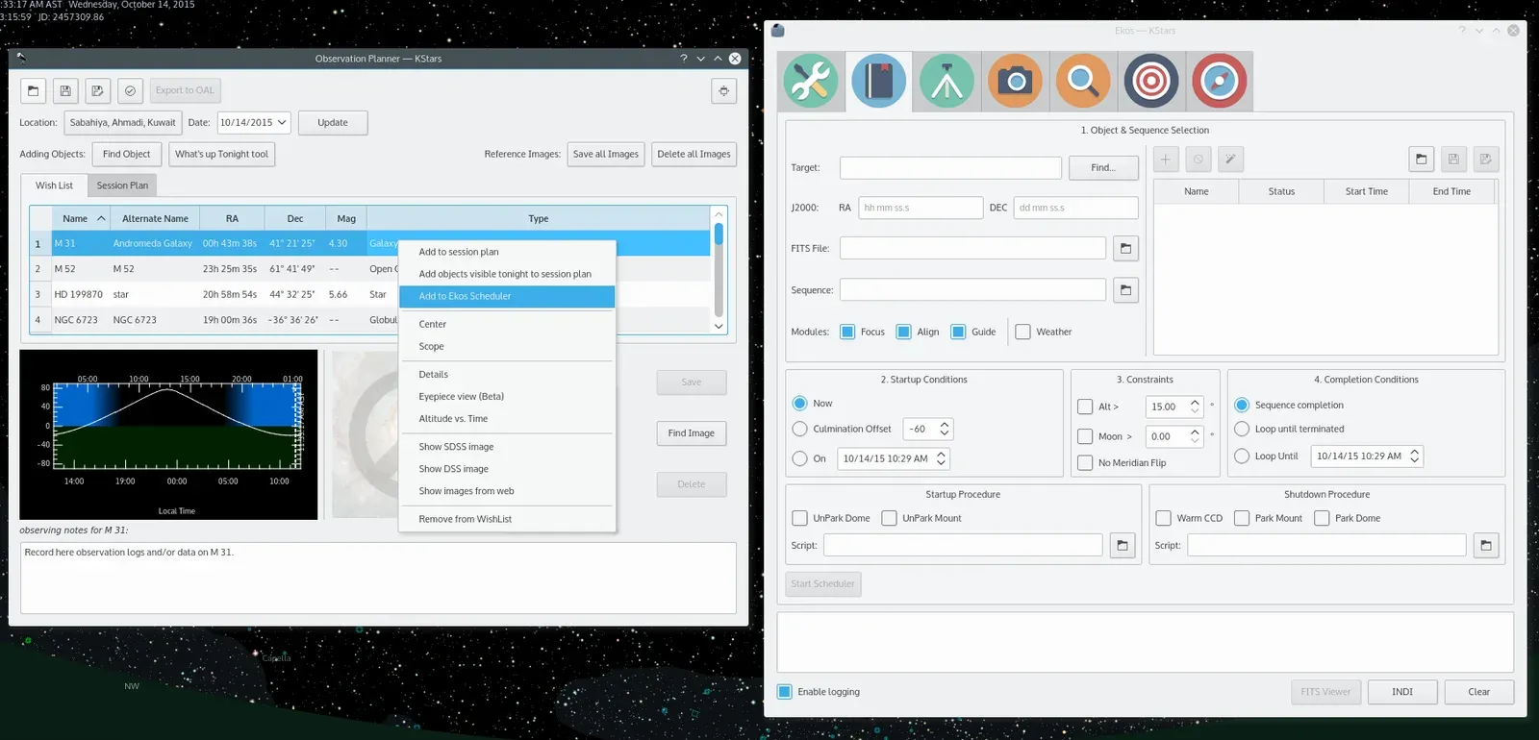Click the wand icon in scheduler toolbar
This screenshot has width=1539, height=740.
point(1230,160)
